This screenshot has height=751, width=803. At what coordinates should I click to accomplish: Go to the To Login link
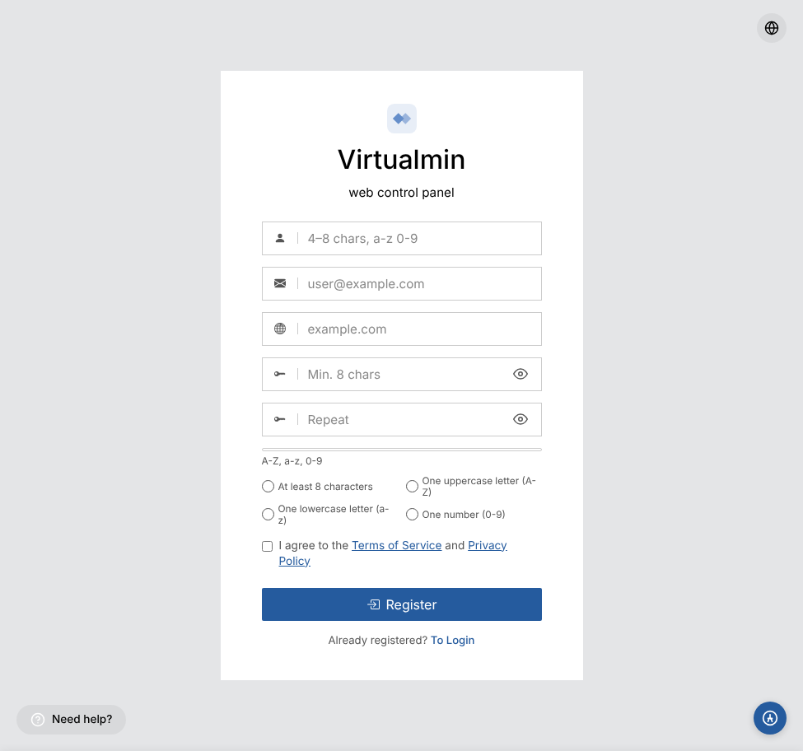click(452, 640)
